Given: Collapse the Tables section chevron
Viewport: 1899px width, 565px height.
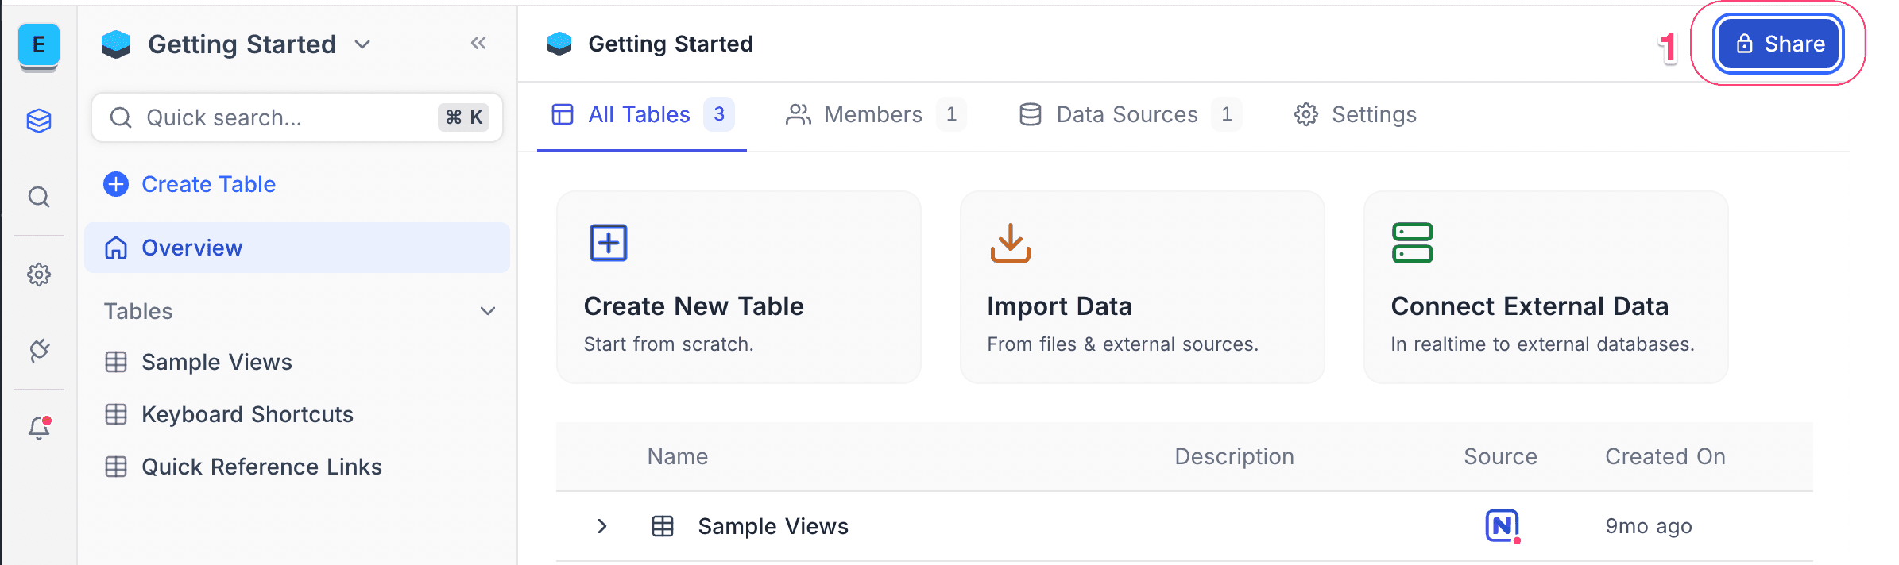Looking at the screenshot, I should (488, 311).
